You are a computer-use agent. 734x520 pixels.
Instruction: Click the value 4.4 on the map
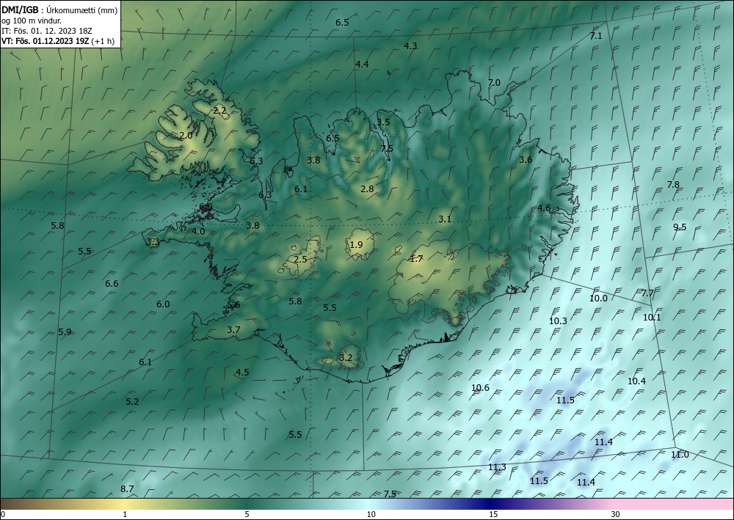point(362,65)
